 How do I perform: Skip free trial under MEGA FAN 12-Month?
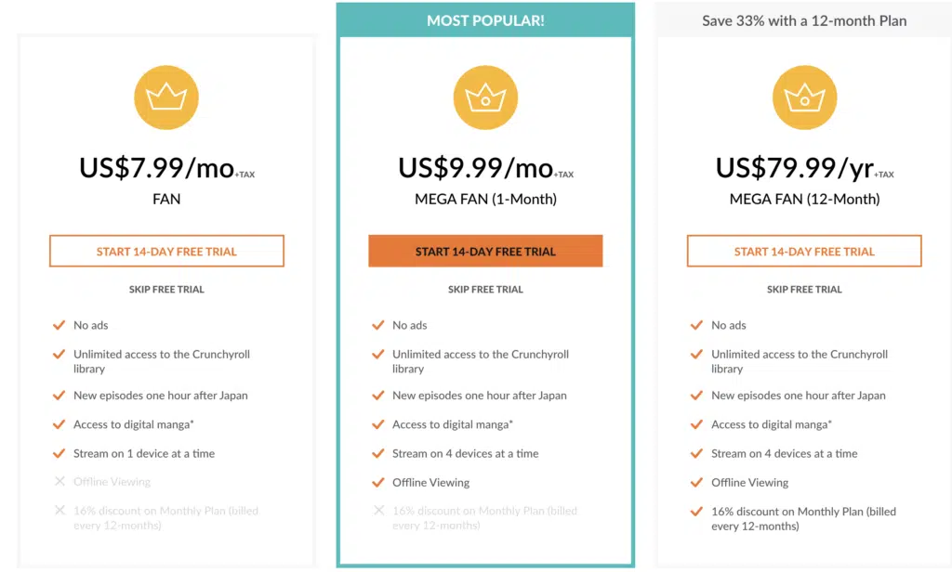coord(804,290)
